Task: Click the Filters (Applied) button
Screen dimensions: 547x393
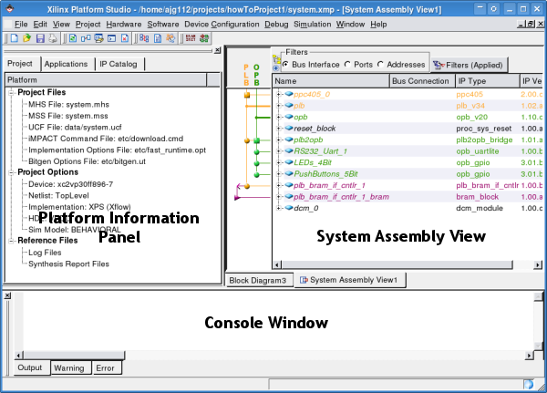Action: pyautogui.click(x=469, y=65)
